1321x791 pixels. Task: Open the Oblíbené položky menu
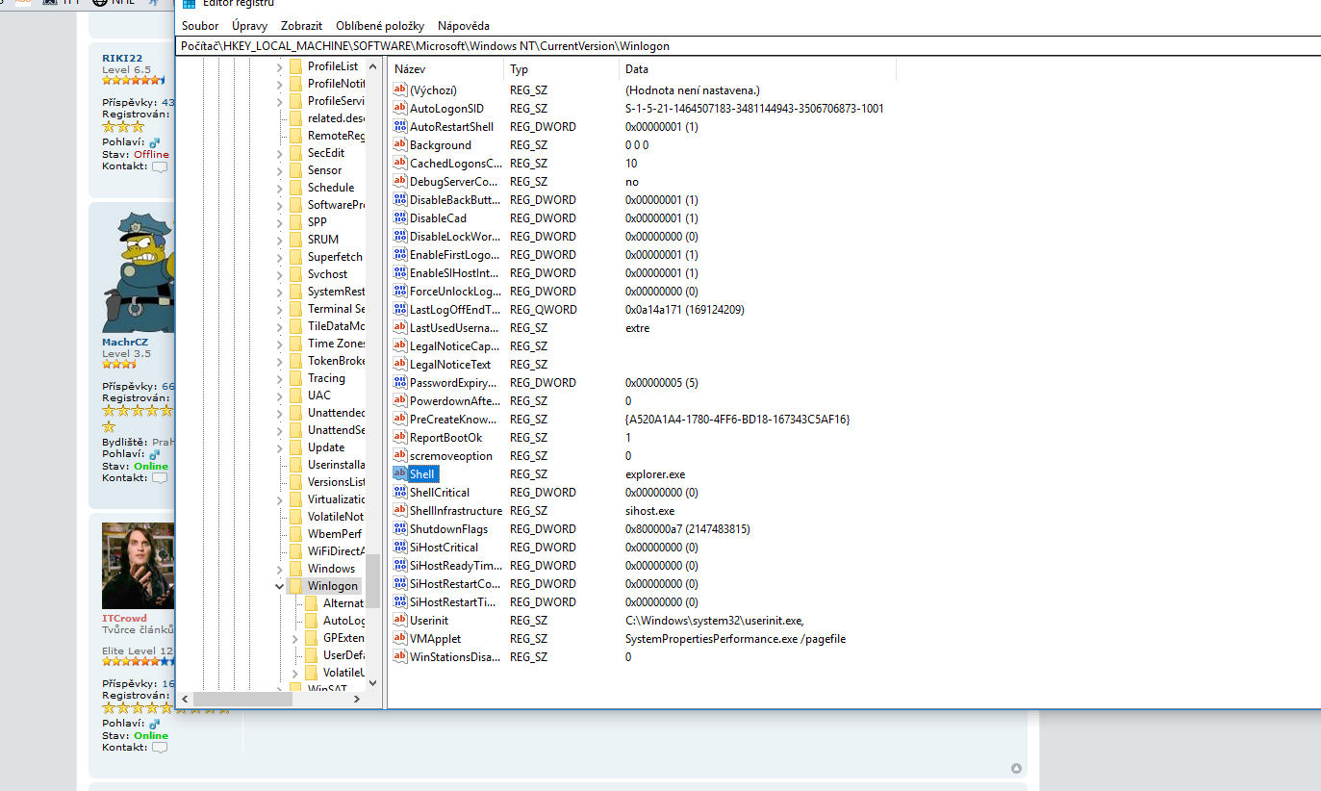pyautogui.click(x=381, y=26)
